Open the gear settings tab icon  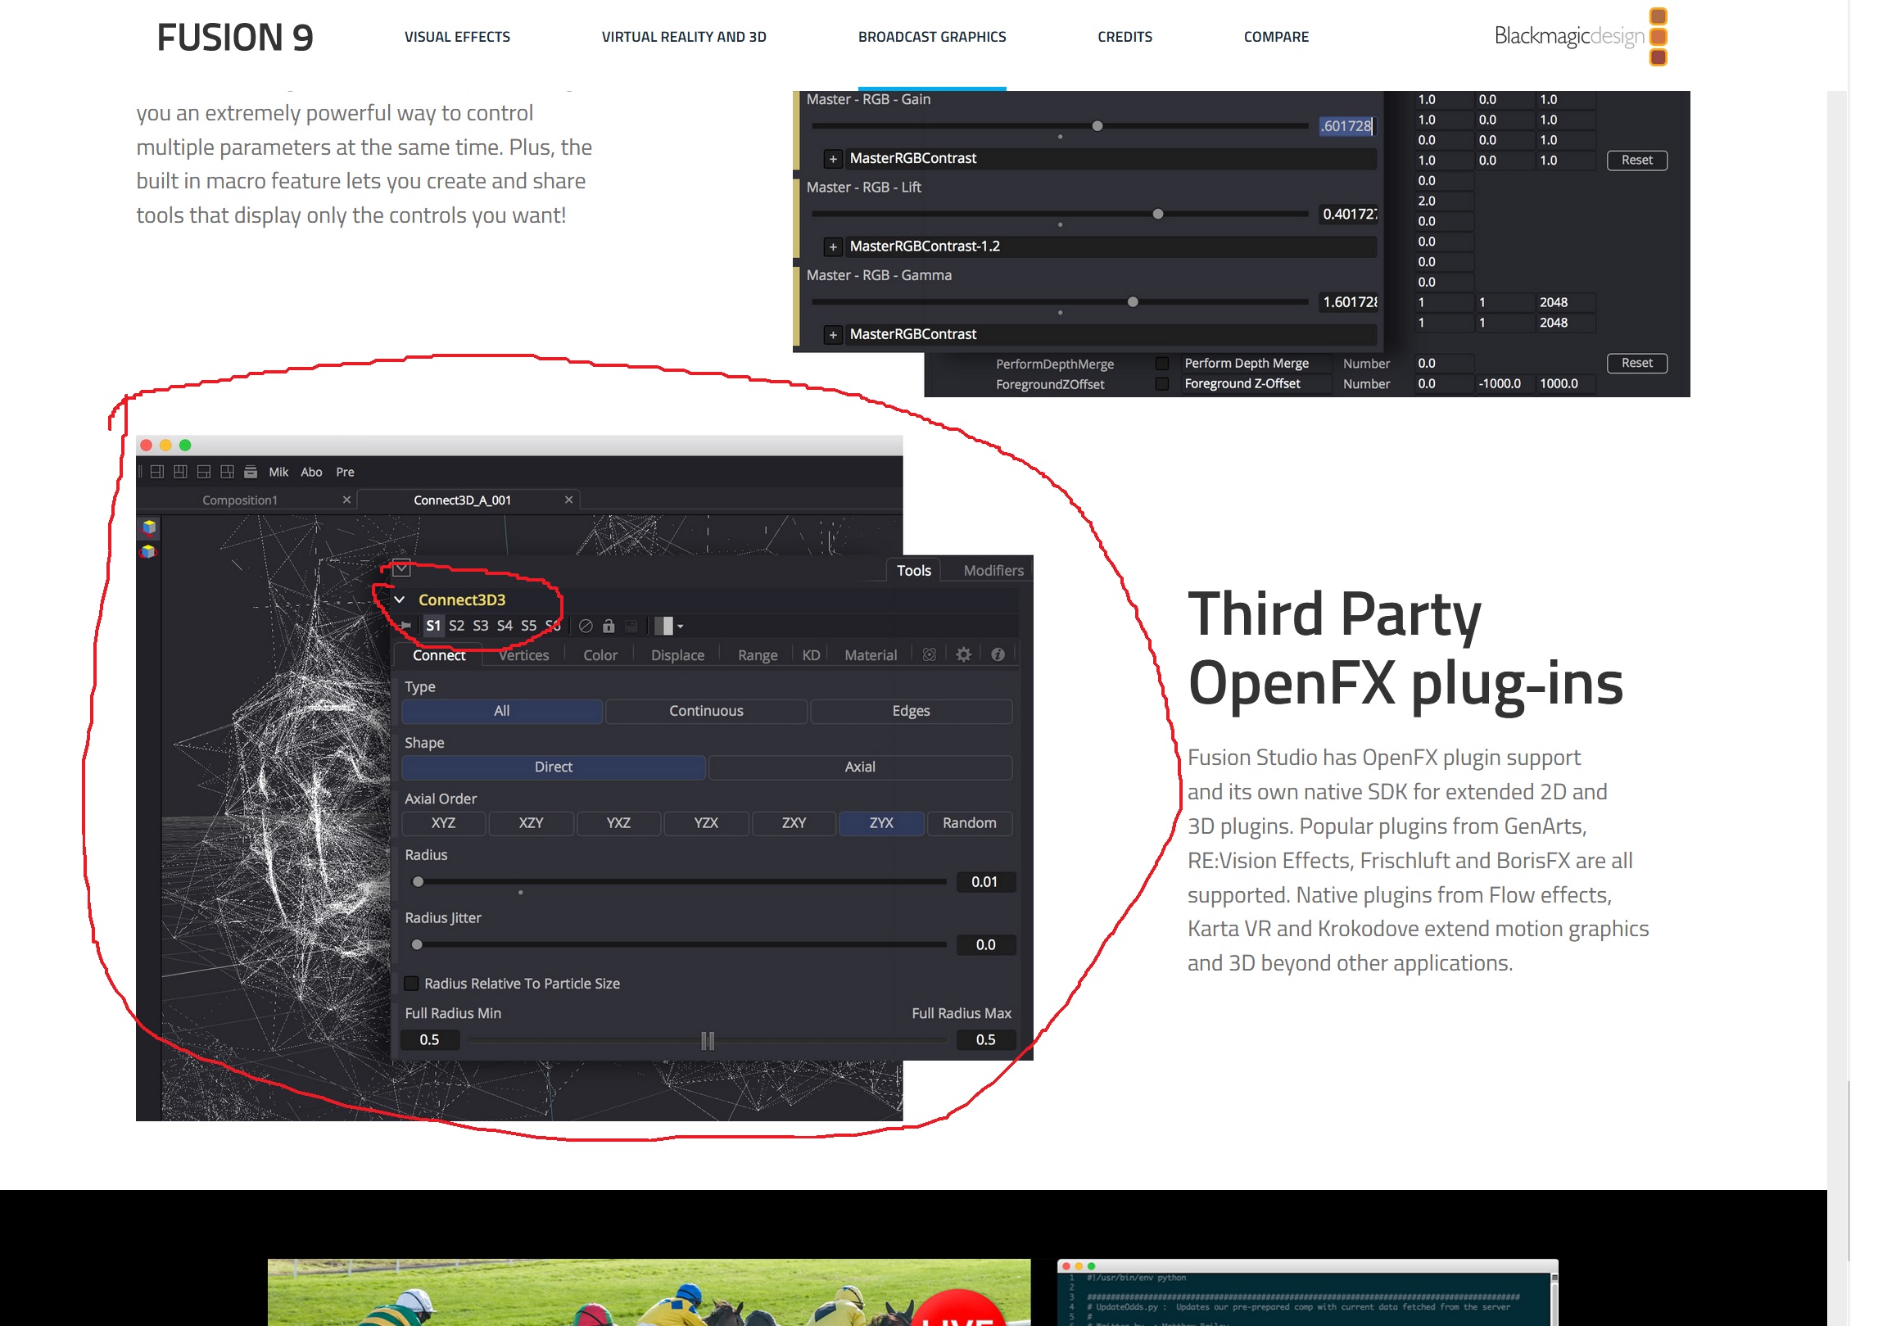tap(964, 655)
